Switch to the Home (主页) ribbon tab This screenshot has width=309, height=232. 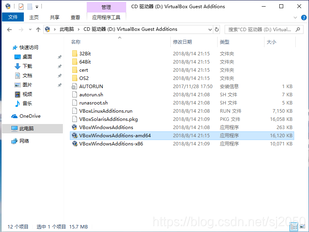point(34,17)
